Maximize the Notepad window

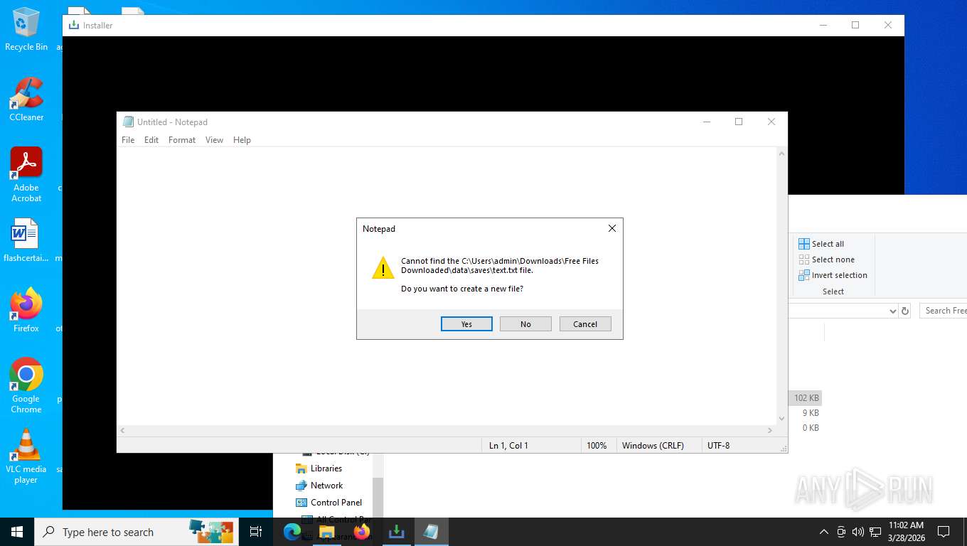click(739, 122)
